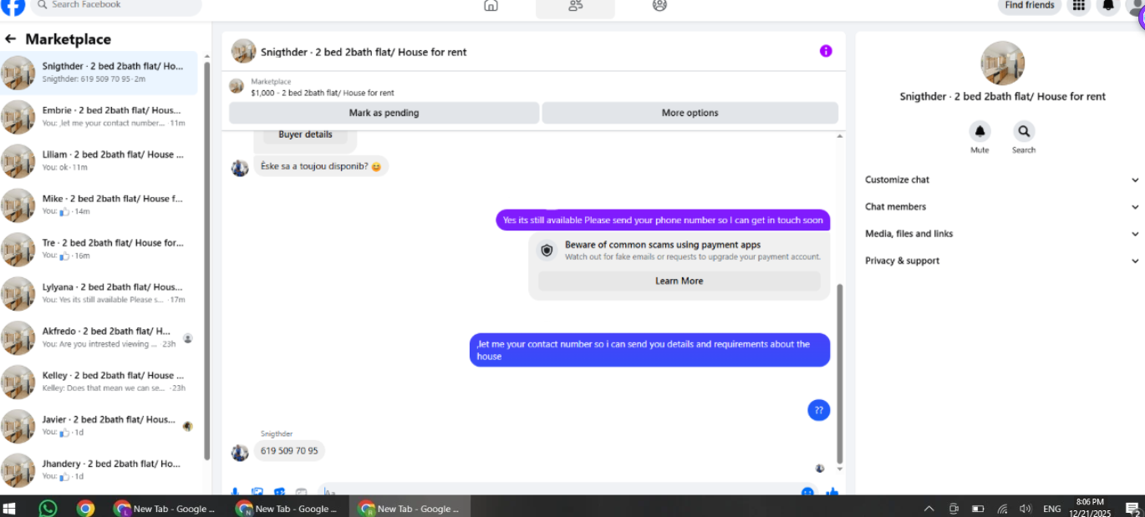Click the '??' message bubble
1145x517 pixels.
[x=818, y=410]
